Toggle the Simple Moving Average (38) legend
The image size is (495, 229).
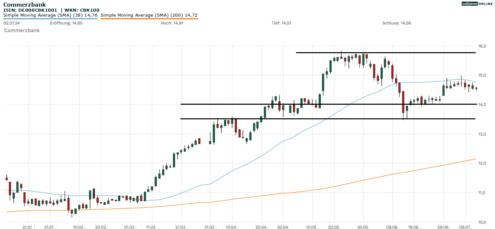50,15
